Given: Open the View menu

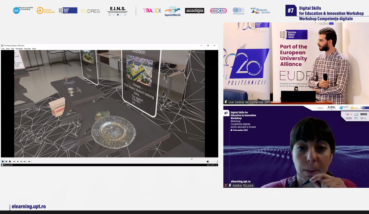Looking at the screenshot, I should [7, 49].
